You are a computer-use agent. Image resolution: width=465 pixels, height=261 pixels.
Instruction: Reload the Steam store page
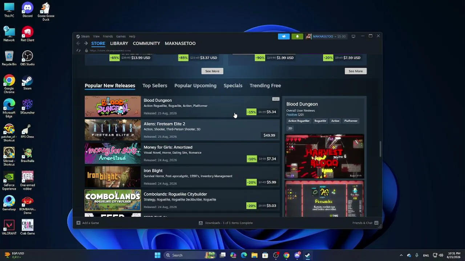78,50
